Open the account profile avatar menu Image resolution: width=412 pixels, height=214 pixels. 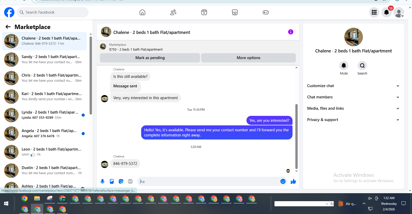click(x=399, y=12)
